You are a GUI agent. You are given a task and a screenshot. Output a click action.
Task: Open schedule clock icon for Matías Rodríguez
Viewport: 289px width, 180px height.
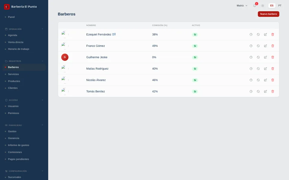[251, 69]
